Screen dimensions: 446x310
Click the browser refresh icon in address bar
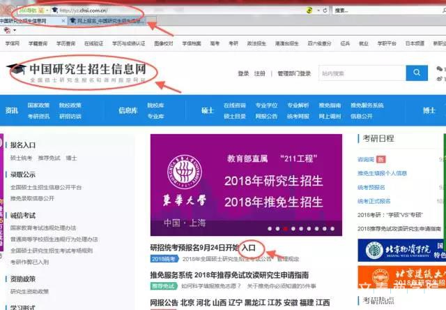(x=325, y=10)
